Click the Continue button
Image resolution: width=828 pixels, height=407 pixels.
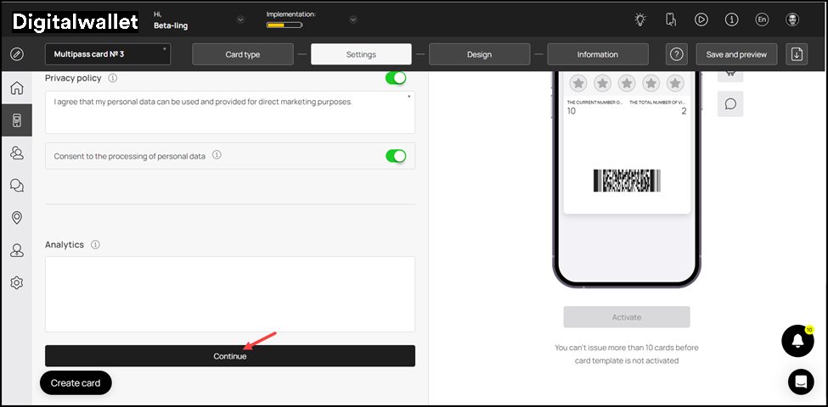(230, 356)
